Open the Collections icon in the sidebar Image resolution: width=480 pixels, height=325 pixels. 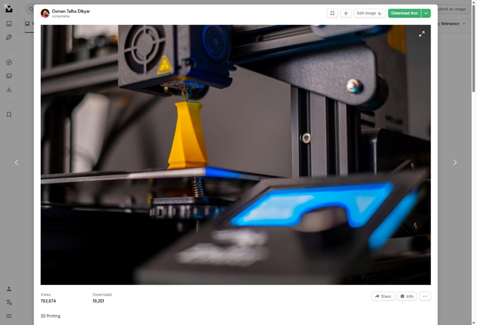pyautogui.click(x=9, y=76)
